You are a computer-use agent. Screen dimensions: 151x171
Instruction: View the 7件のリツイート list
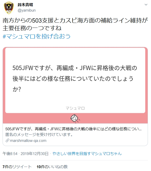17,167
